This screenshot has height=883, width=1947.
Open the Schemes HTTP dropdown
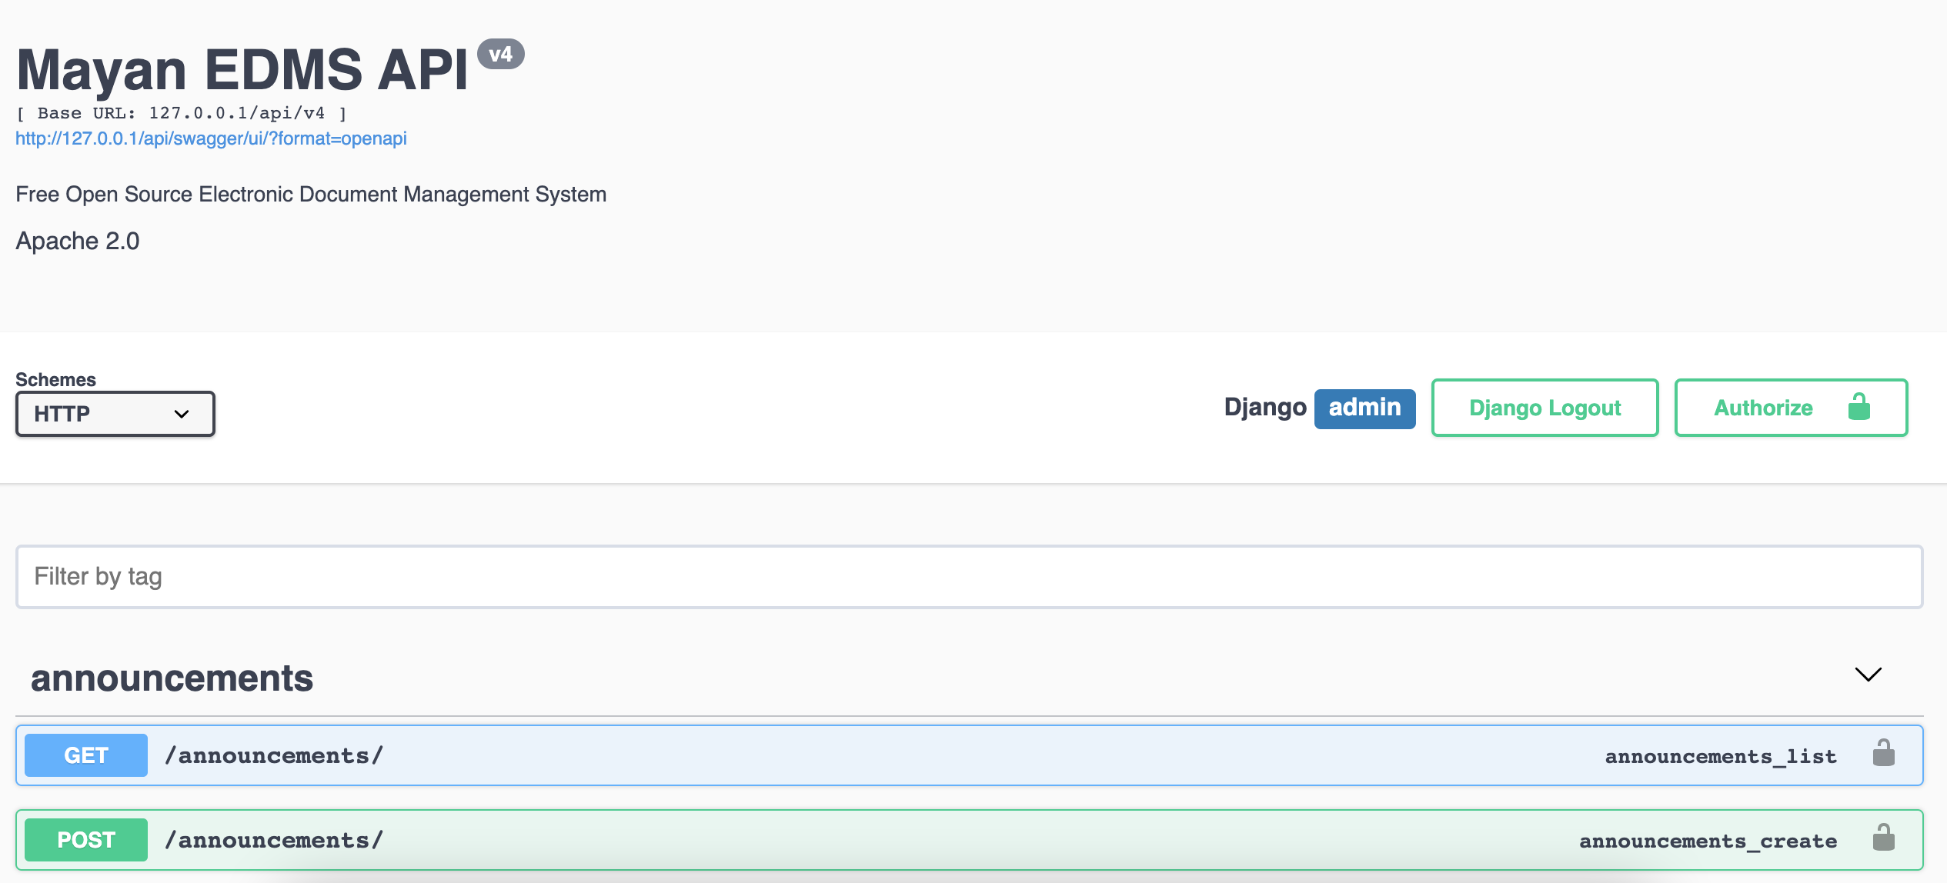tap(115, 414)
